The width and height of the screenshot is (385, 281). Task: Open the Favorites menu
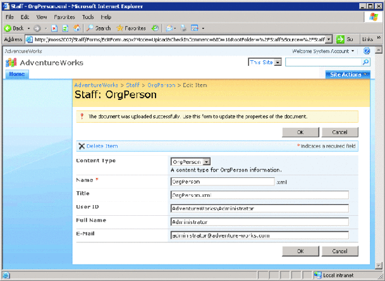point(64,17)
